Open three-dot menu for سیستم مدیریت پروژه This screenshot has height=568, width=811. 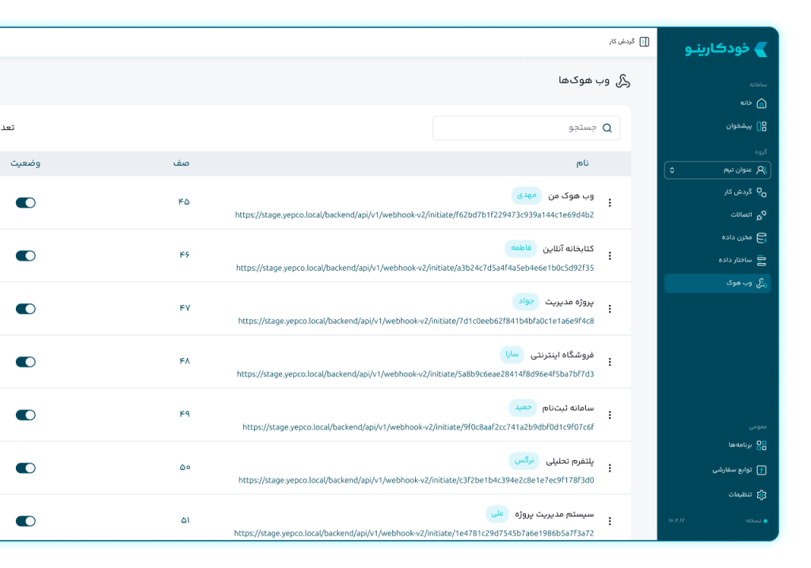(x=610, y=521)
